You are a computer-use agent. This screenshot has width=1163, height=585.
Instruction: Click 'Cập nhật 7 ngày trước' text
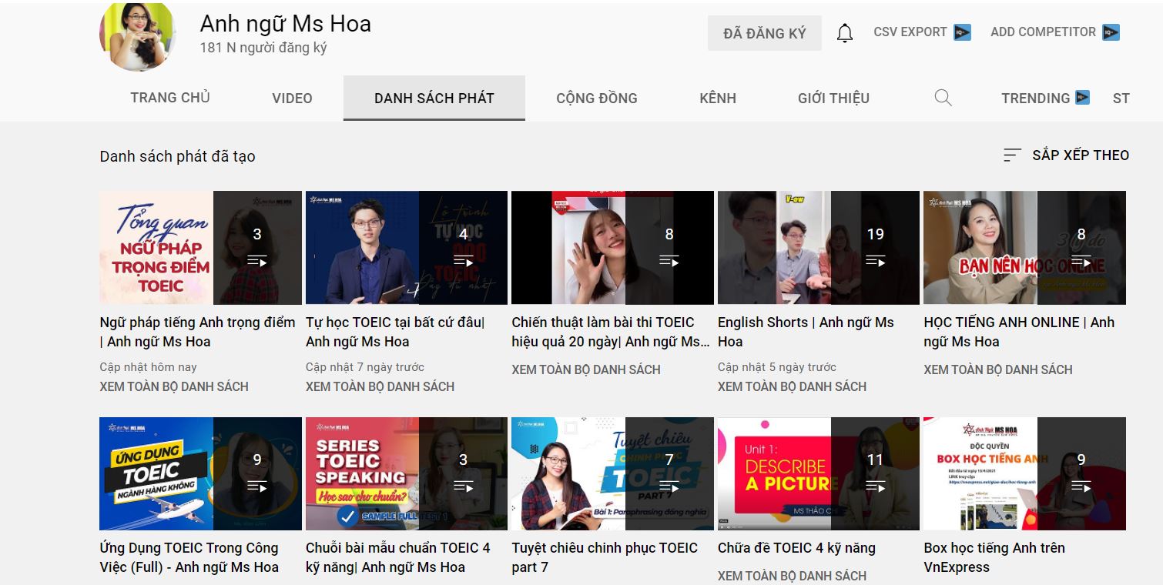click(x=365, y=367)
